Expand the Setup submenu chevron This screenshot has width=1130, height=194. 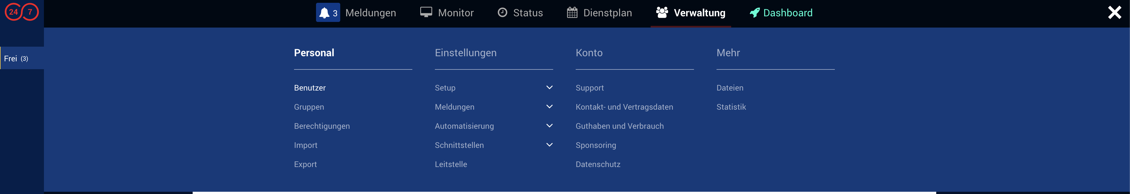(x=549, y=88)
